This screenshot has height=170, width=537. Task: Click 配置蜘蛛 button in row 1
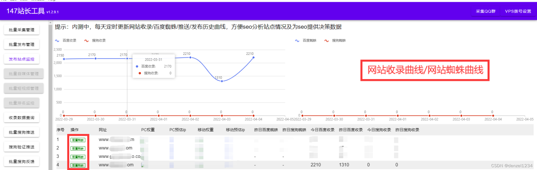[78, 139]
